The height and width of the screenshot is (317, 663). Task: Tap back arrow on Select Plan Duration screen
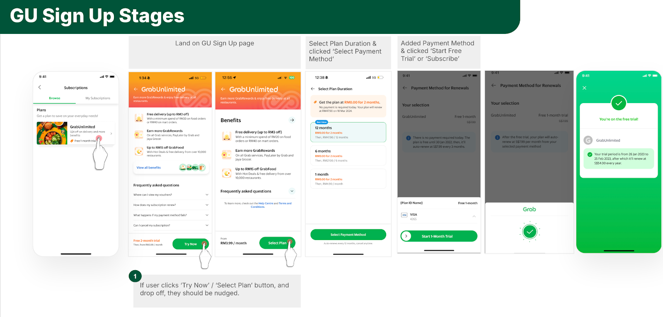[312, 89]
